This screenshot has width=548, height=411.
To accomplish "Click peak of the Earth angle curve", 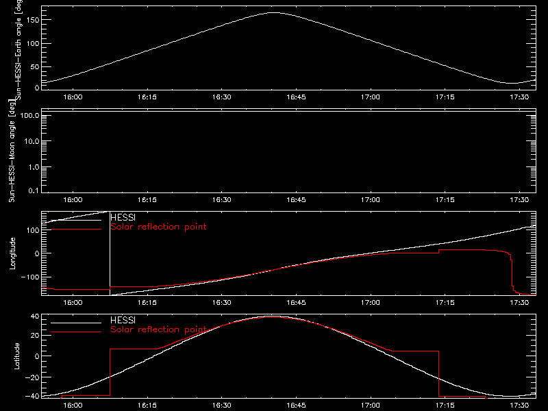I will point(275,12).
